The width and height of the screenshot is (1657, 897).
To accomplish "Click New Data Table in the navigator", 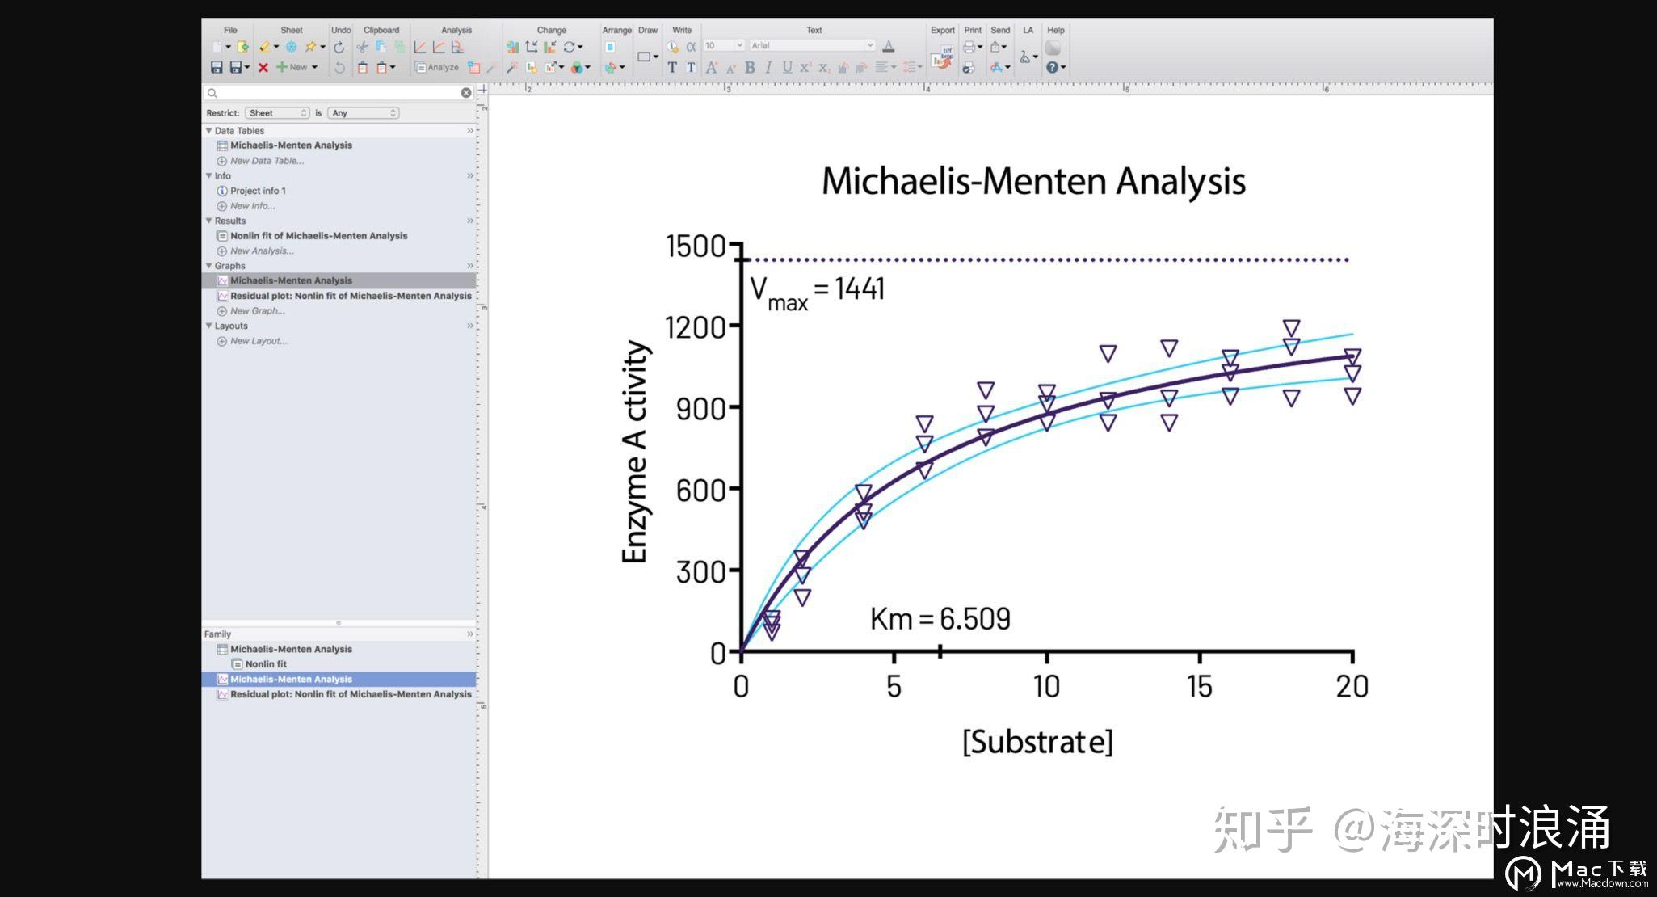I will click(267, 161).
